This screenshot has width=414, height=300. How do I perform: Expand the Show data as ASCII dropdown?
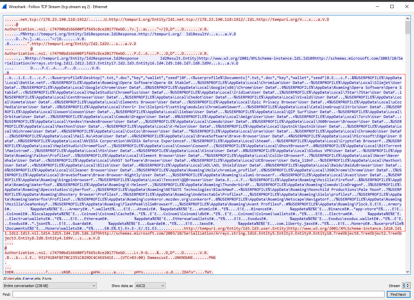[x=150, y=286]
